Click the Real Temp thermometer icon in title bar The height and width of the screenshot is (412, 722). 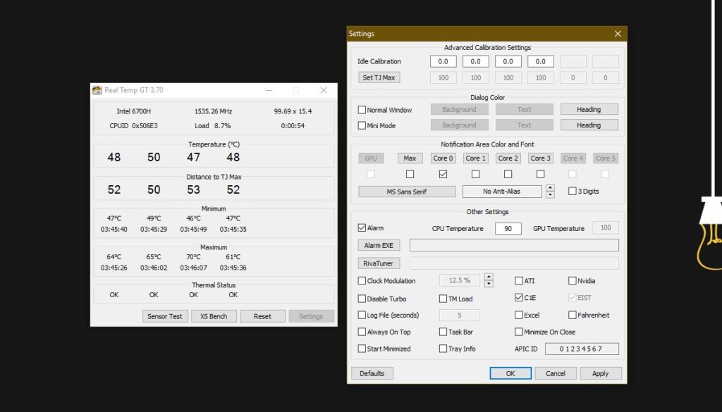coord(97,90)
